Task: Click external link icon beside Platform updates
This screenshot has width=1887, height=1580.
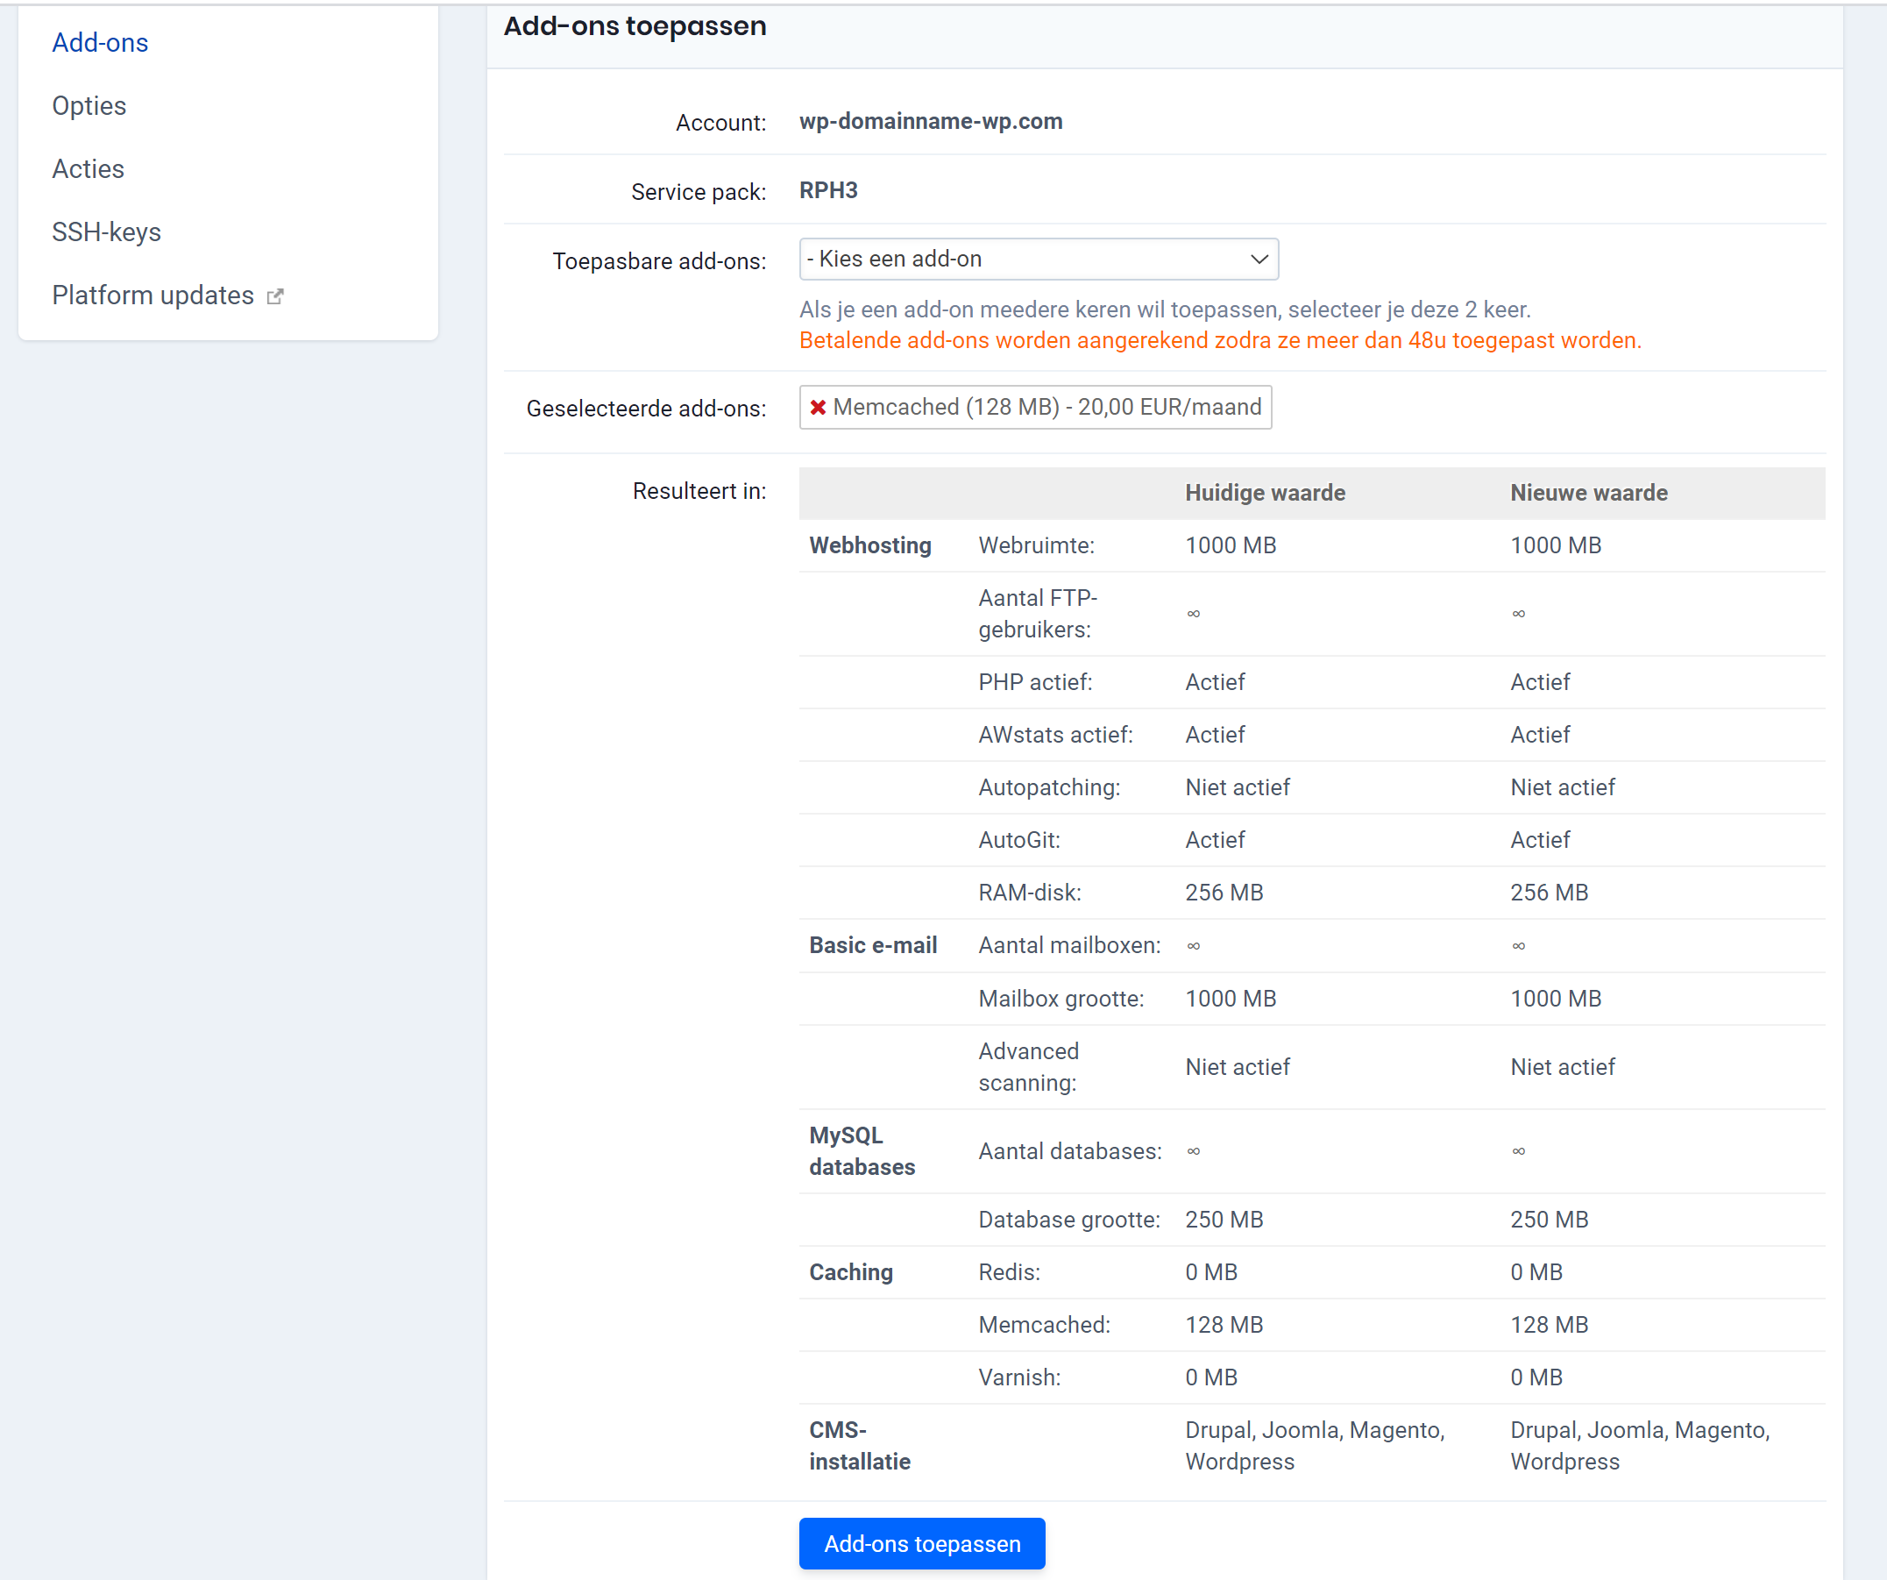Action: 275,296
